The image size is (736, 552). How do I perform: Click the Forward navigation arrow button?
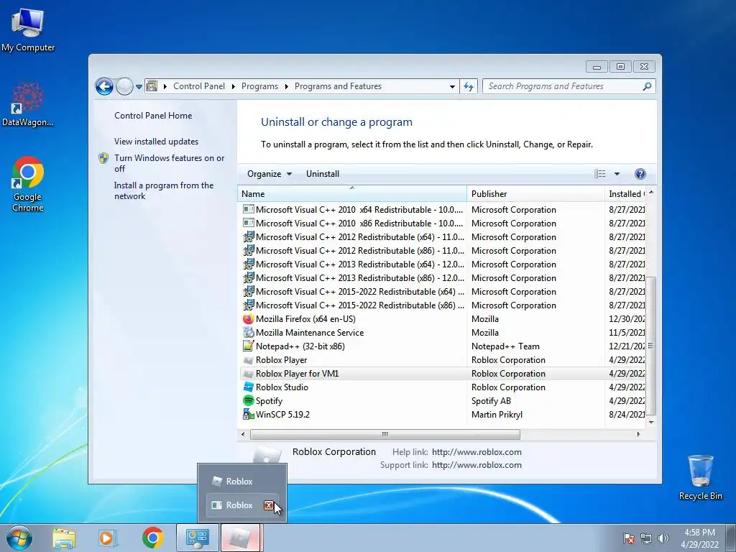coord(124,86)
